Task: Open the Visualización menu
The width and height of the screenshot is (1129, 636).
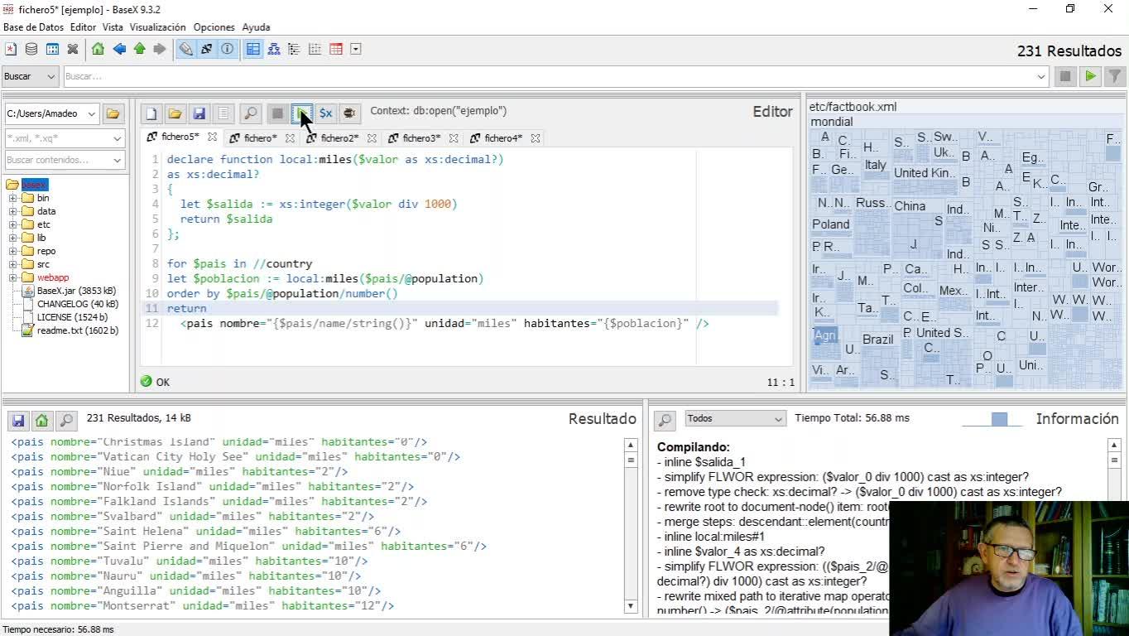Action: (x=157, y=27)
